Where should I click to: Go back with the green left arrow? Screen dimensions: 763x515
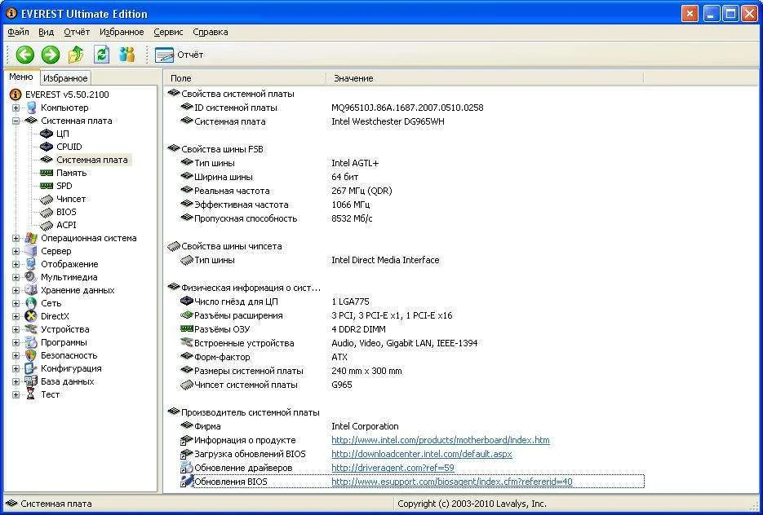[24, 55]
